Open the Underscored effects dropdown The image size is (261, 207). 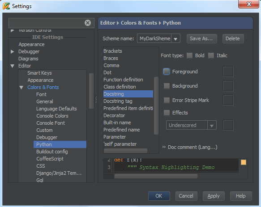tap(212, 125)
